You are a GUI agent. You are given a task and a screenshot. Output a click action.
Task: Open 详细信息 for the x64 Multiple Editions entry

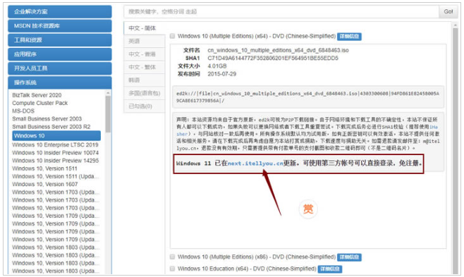(349, 37)
